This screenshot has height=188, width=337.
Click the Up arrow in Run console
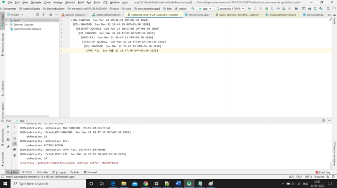[x=15, y=127]
